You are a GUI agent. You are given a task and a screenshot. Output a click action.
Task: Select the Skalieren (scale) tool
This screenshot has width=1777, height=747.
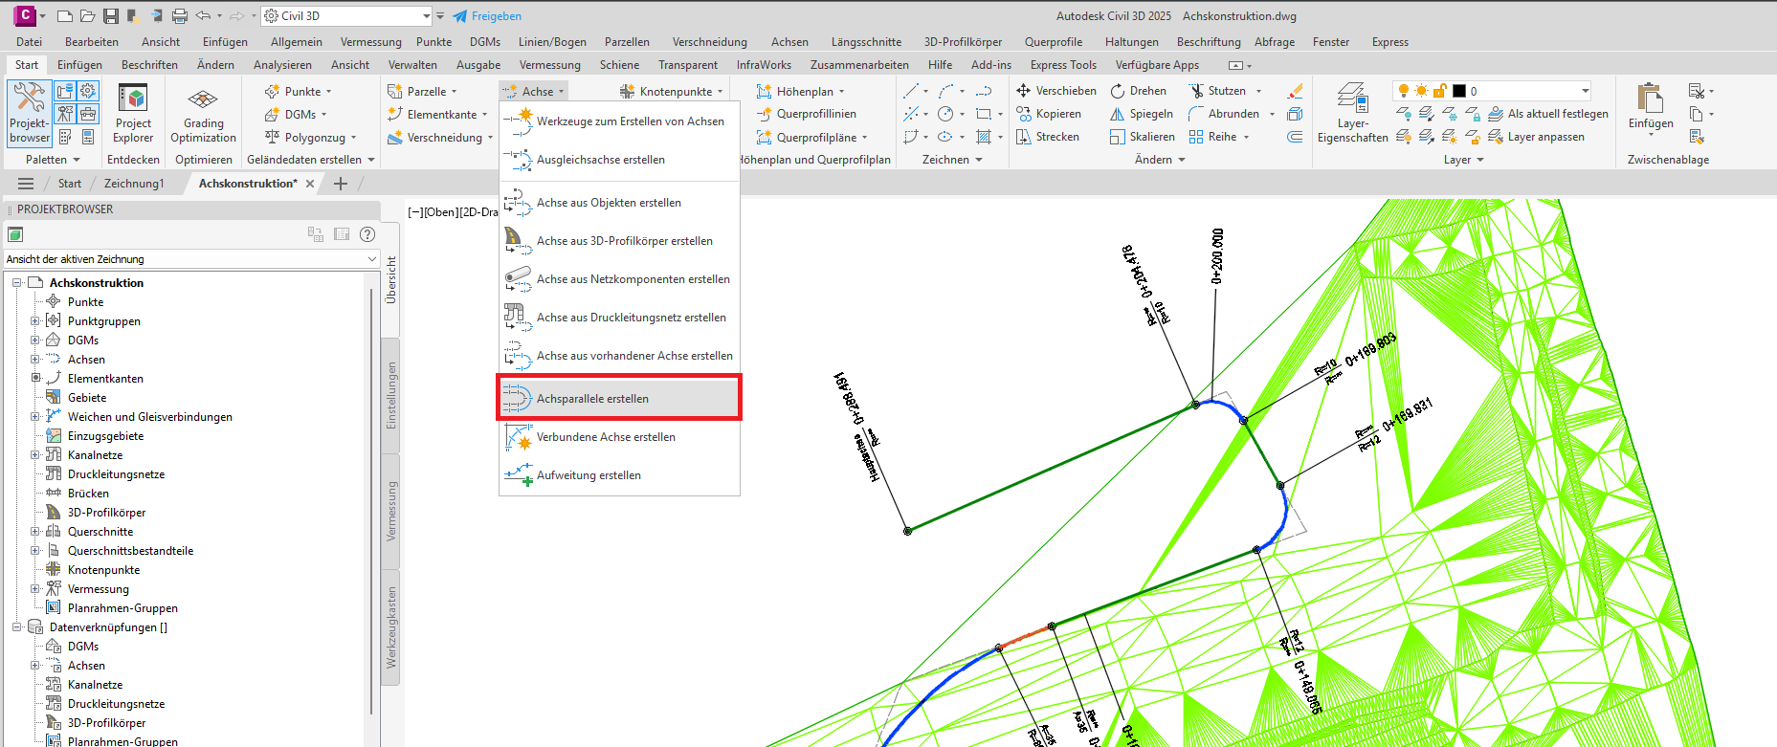point(1142,137)
